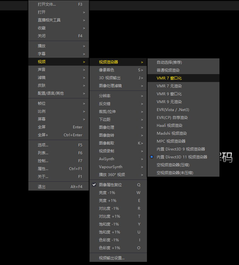
Task: Expand the 裁剪/拉伸 submenu
Action: pos(107,112)
